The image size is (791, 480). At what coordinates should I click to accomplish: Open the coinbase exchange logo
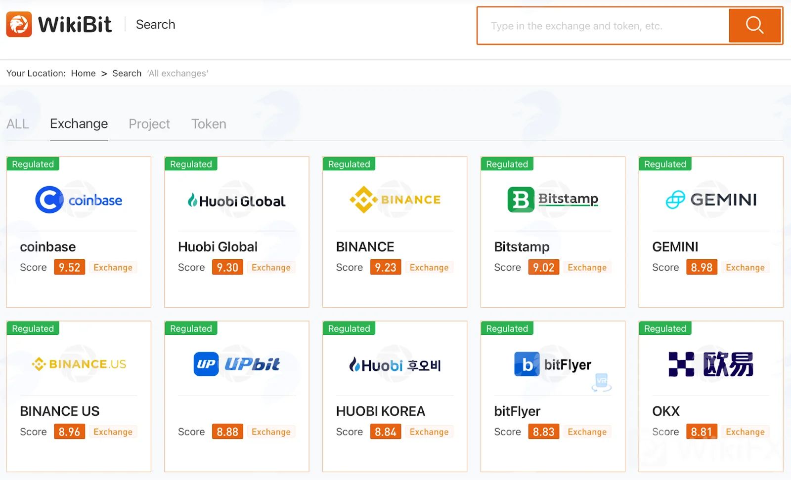(x=79, y=200)
